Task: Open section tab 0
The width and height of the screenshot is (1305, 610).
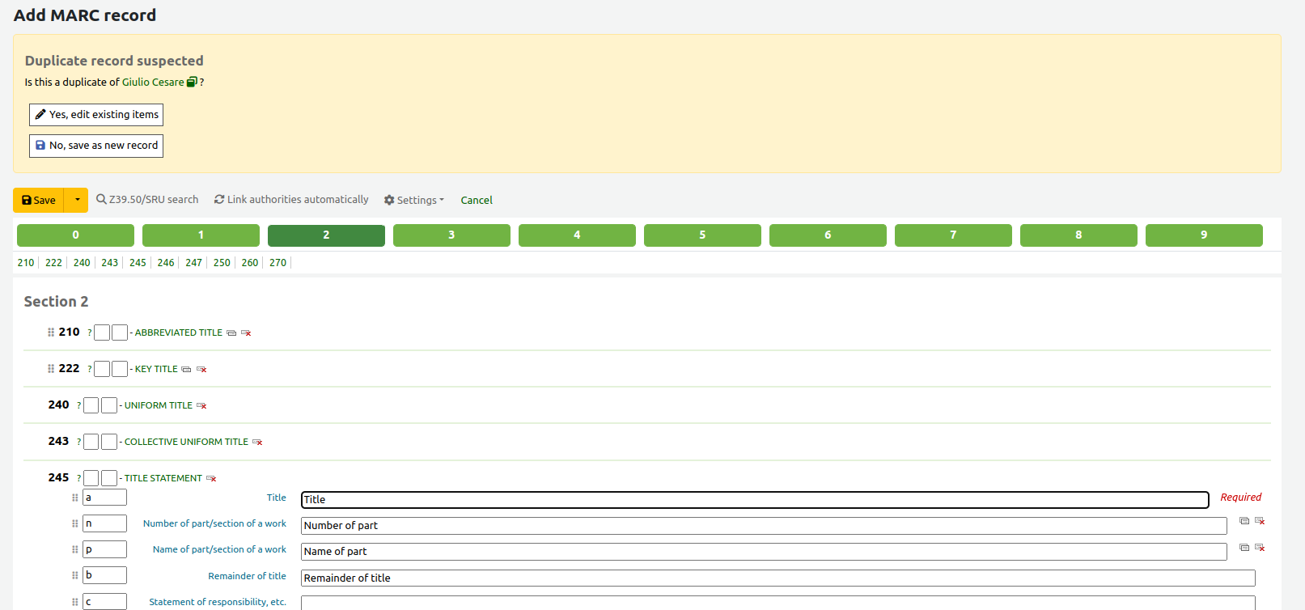Action: click(75, 235)
